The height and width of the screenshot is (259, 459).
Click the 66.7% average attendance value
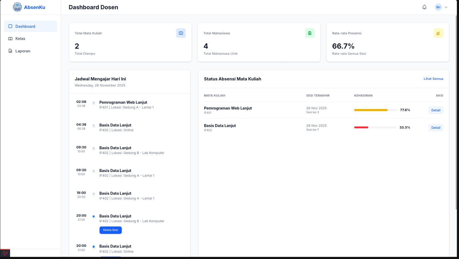(343, 46)
